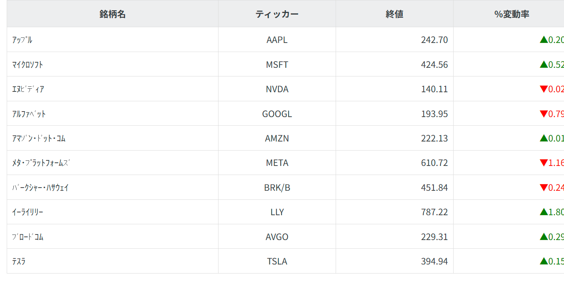Click the 終値 column header
564x283 pixels.
(394, 14)
